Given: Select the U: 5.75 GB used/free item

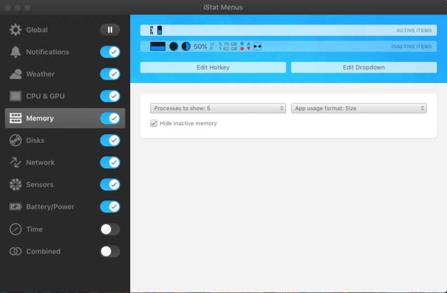Looking at the screenshot, I should point(223,46).
